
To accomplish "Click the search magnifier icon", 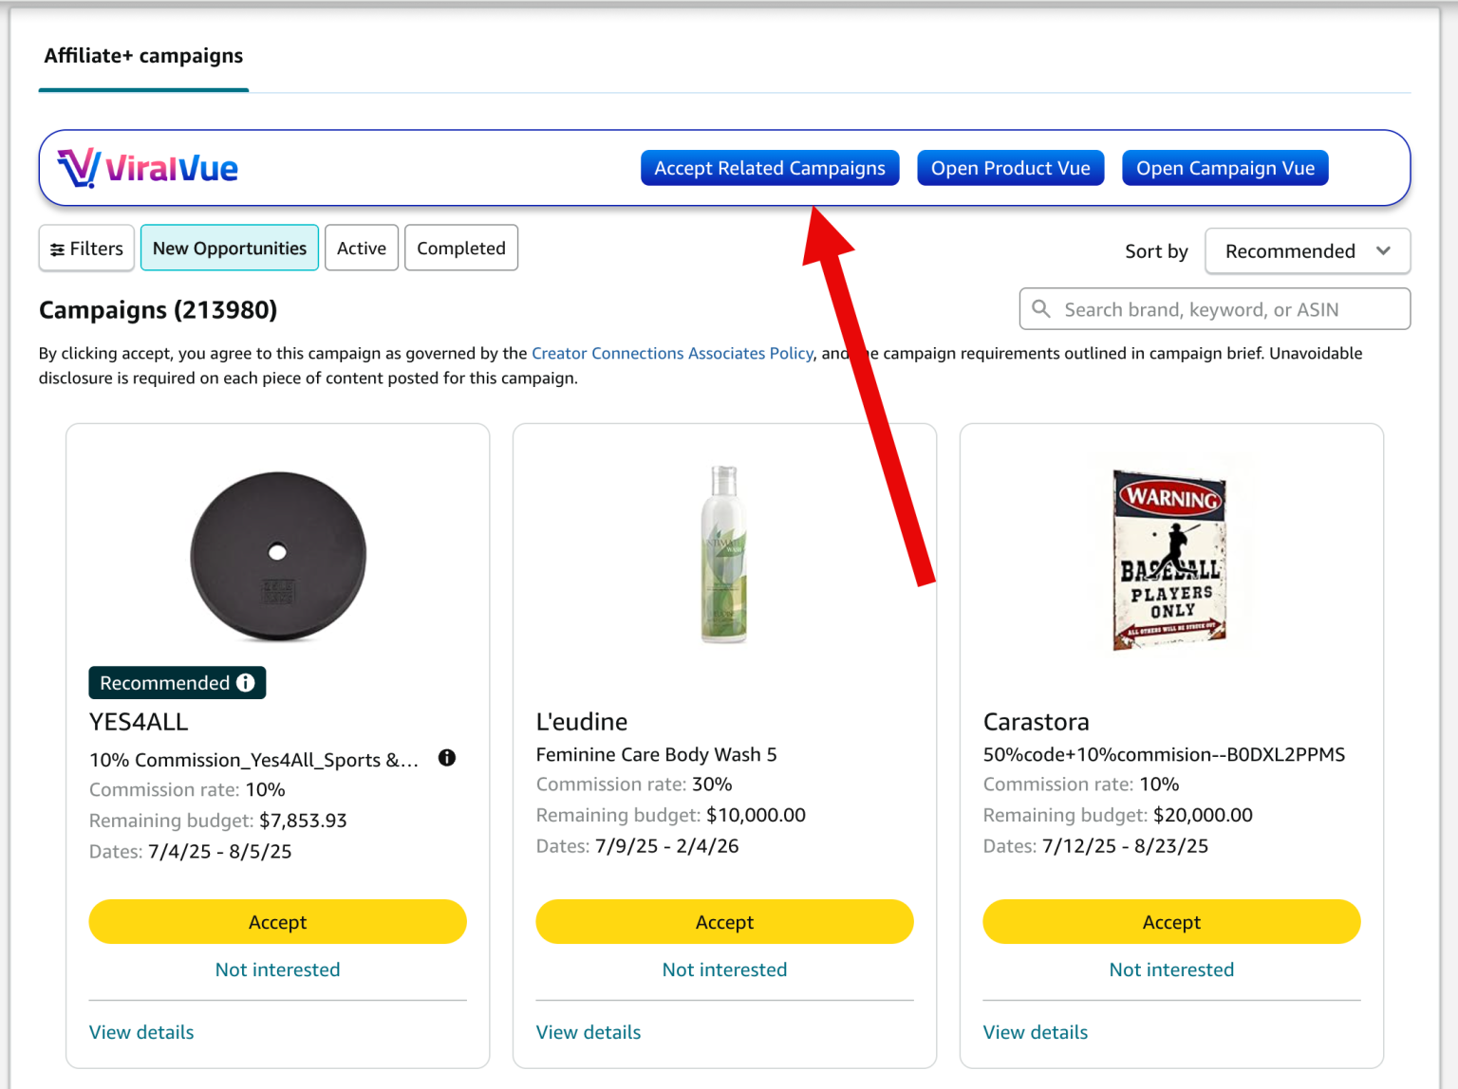I will click(1041, 308).
